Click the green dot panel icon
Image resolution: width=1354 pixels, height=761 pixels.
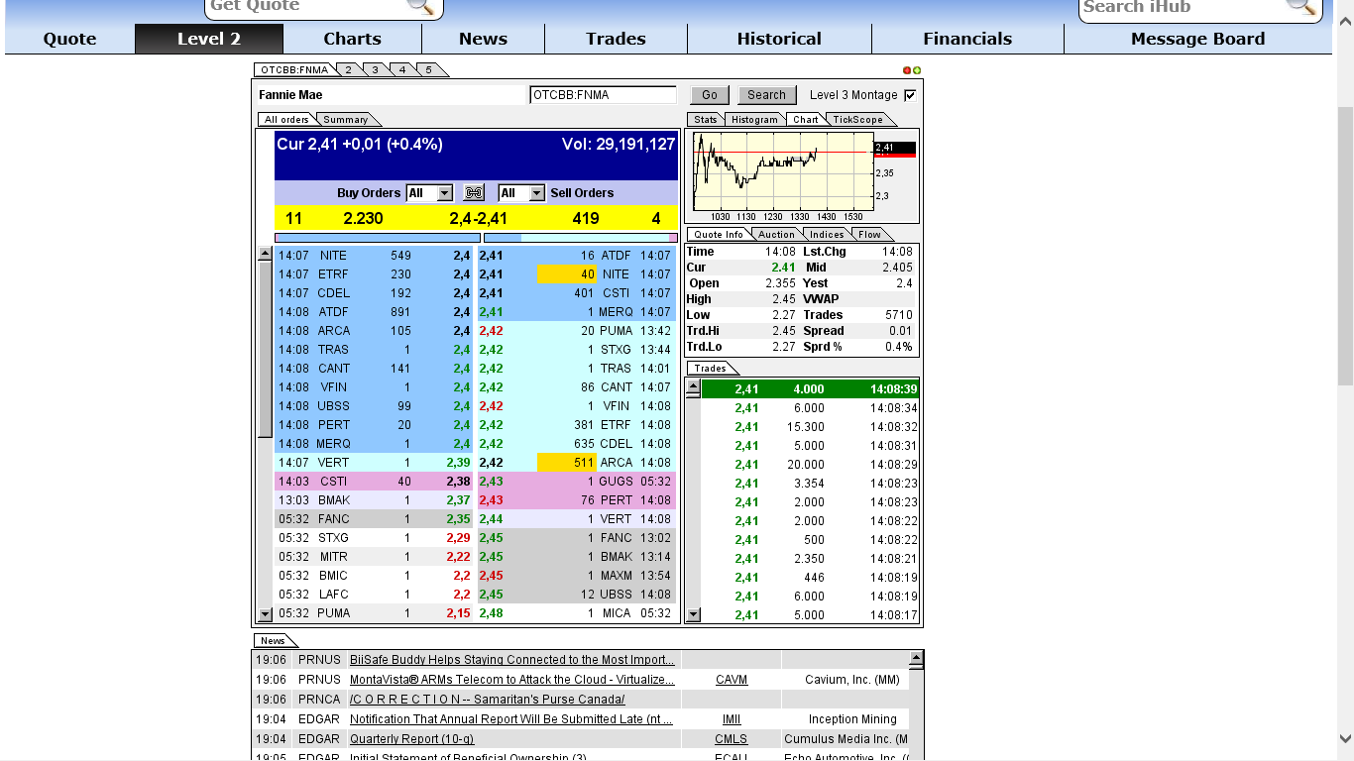[917, 70]
